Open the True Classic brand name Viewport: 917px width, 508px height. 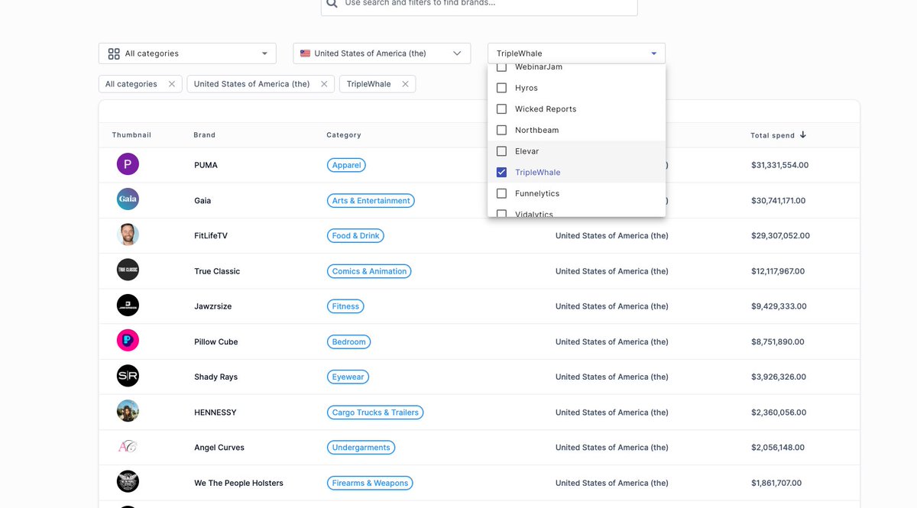tap(217, 271)
